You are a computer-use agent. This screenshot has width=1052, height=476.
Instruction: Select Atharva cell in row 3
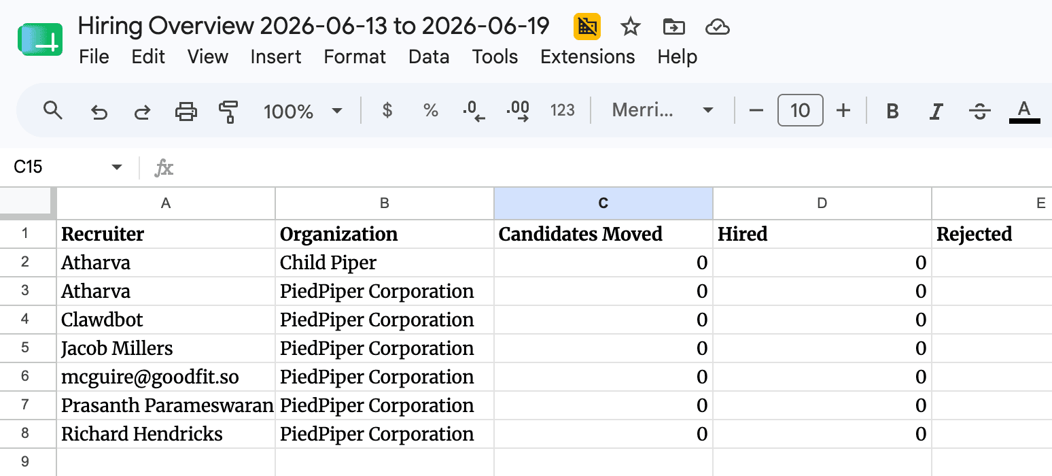(x=166, y=291)
